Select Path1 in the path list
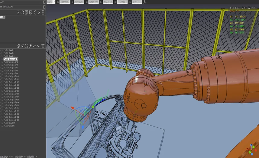The height and width of the screenshot is (158, 259). click(3, 17)
